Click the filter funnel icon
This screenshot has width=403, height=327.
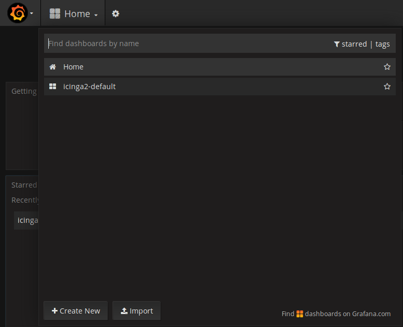337,45
